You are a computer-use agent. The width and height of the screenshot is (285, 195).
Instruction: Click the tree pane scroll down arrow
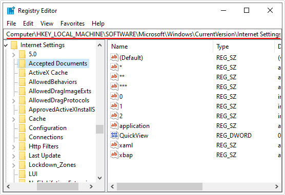(x=99, y=178)
